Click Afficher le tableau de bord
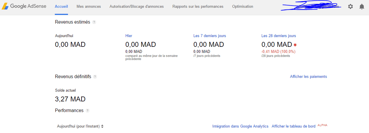 [x=294, y=126]
